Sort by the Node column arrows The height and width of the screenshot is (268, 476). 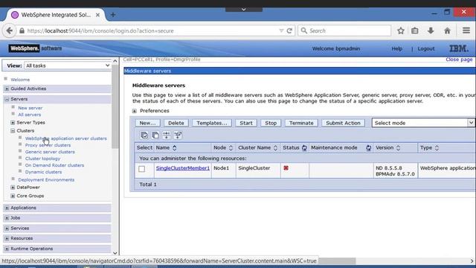coord(231,148)
